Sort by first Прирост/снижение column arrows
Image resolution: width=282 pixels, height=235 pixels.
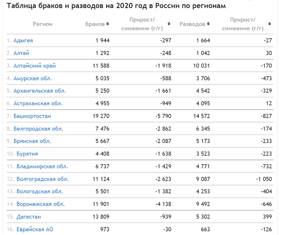point(169,24)
